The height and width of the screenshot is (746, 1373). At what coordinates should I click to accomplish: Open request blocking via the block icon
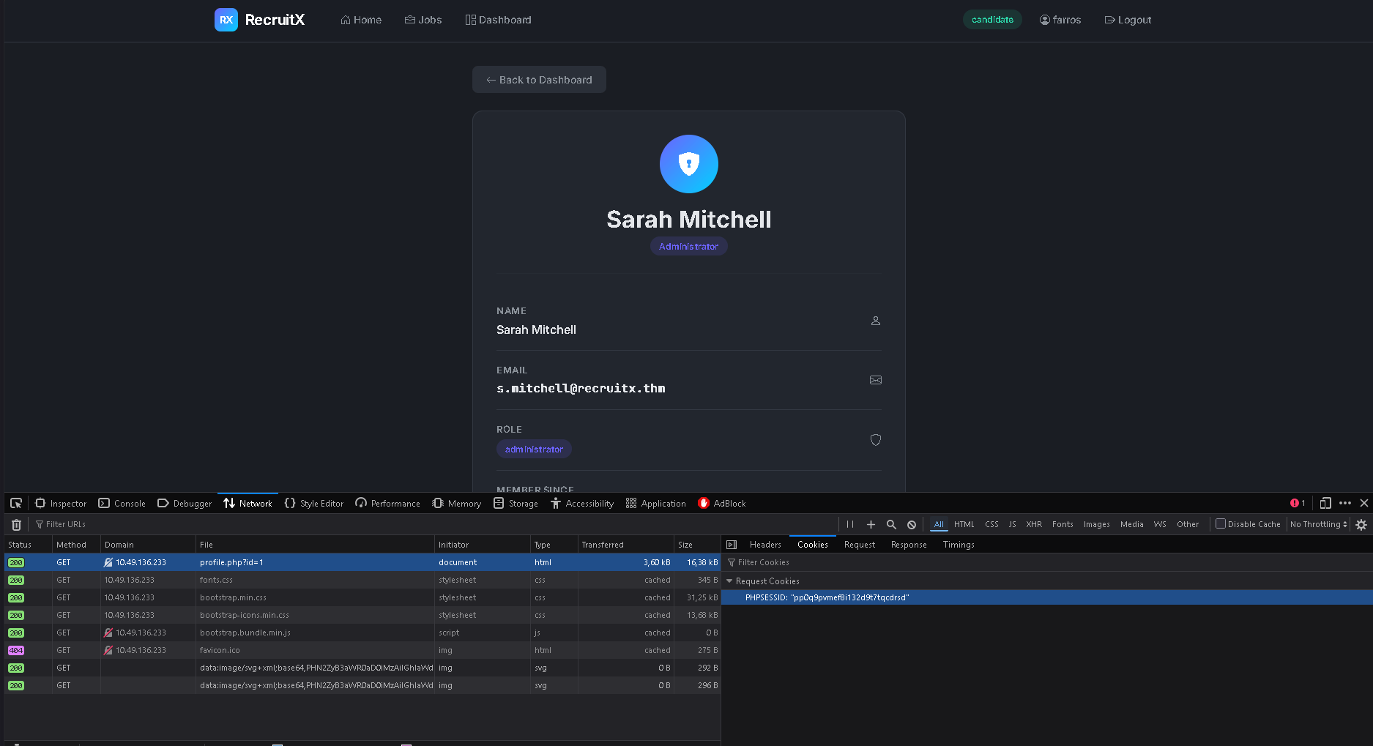(912, 524)
